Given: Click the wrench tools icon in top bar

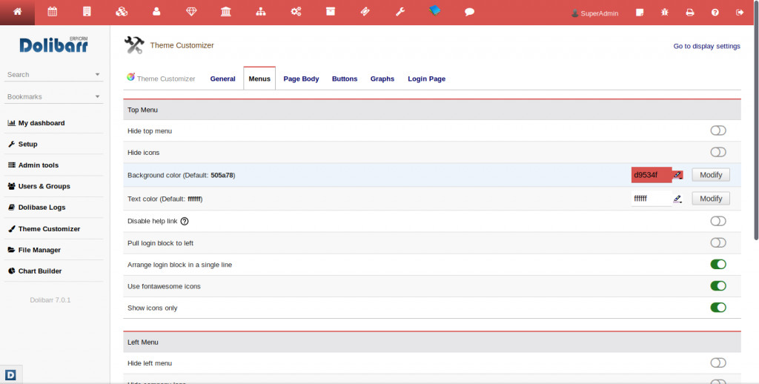Looking at the screenshot, I should pyautogui.click(x=400, y=12).
